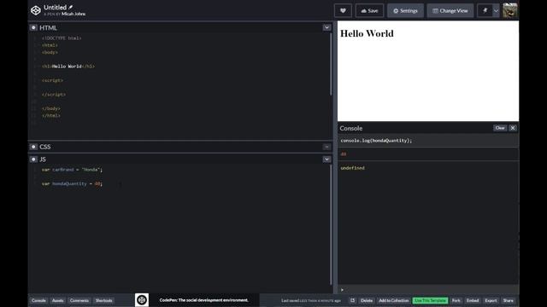
Task: Open pen in new window icon
Action: click(x=352, y=300)
